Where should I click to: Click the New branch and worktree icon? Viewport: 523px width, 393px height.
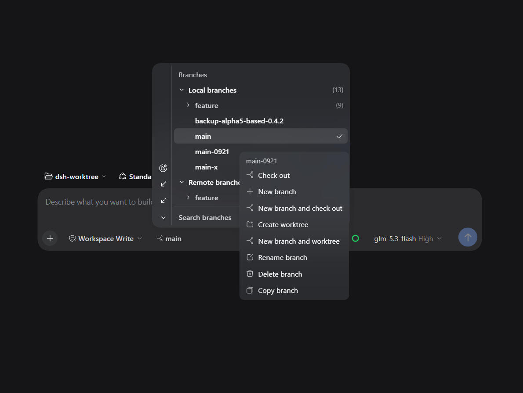pyautogui.click(x=250, y=241)
